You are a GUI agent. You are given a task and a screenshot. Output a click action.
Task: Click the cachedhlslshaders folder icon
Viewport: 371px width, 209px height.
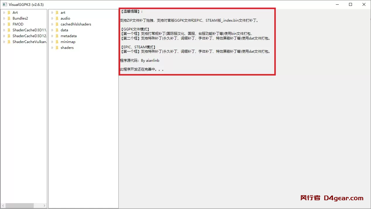point(57,24)
